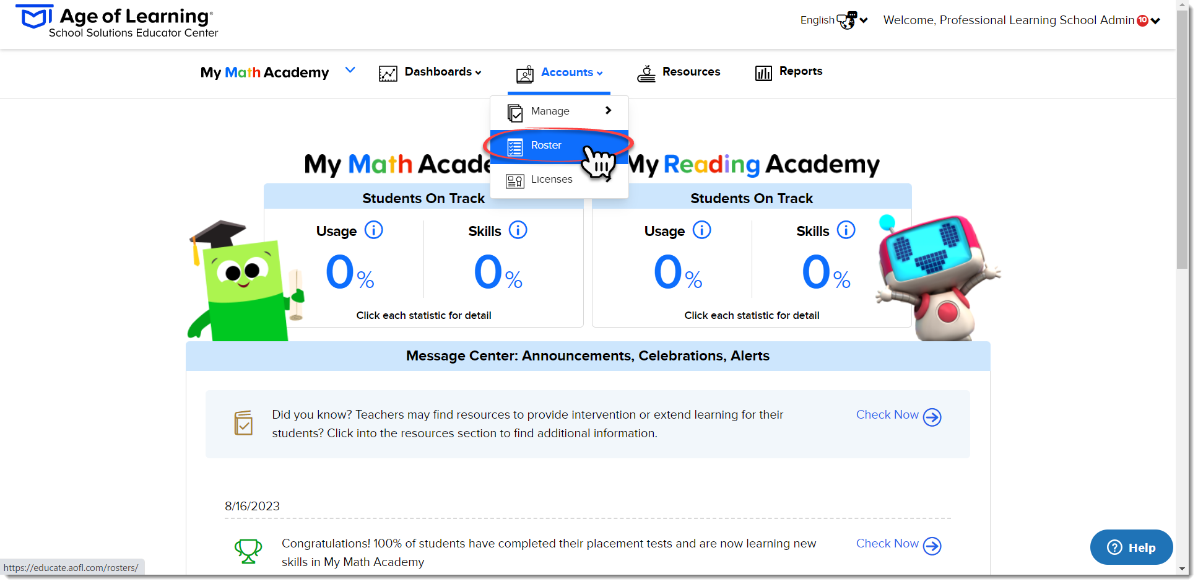
Task: Click the Licenses certificate icon
Action: click(x=515, y=181)
